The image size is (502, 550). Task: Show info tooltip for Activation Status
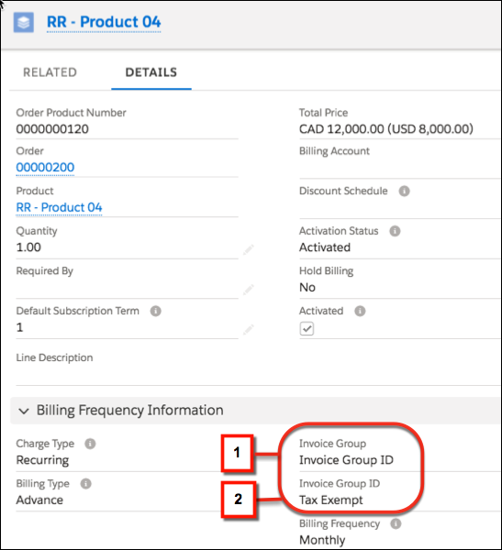point(395,231)
